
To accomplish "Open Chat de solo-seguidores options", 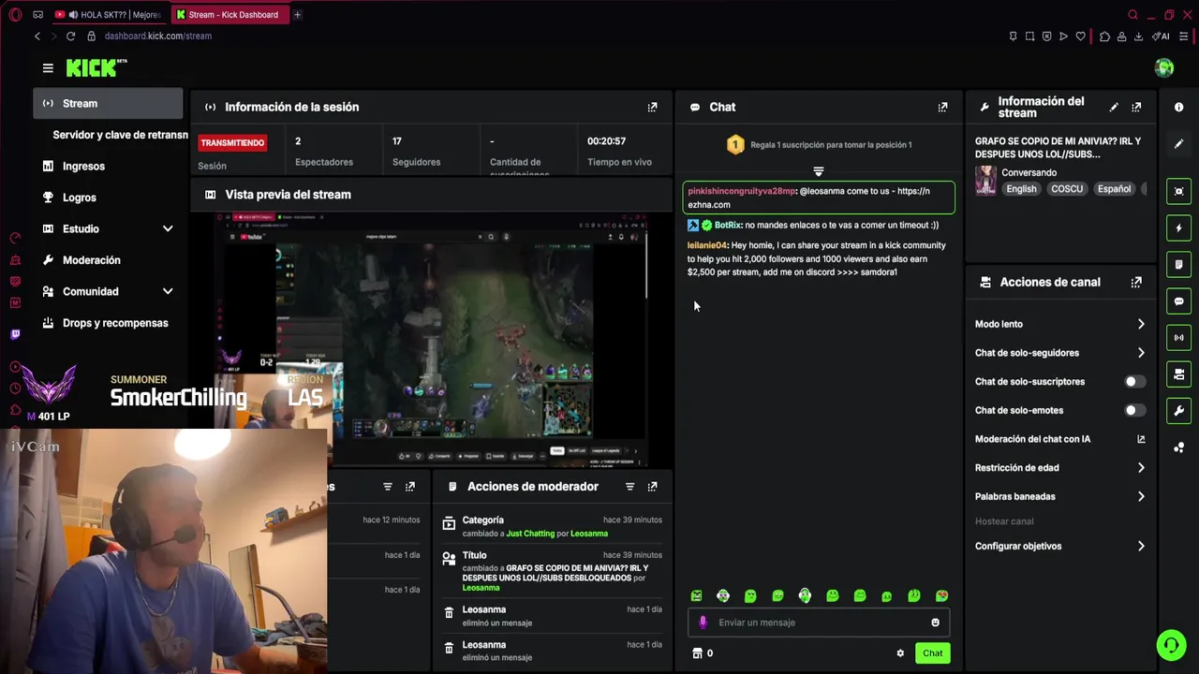I will click(1060, 353).
